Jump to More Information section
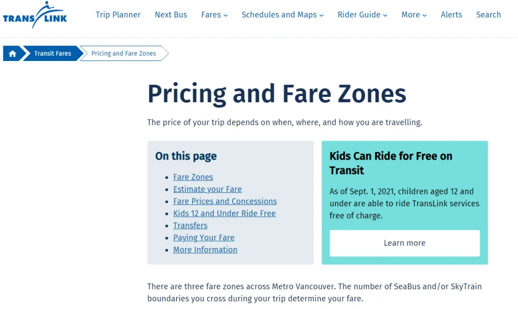The width and height of the screenshot is (518, 309). 205,250
